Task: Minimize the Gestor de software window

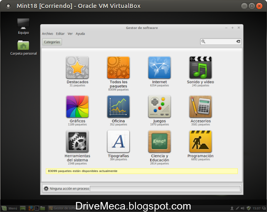Action: point(226,28)
